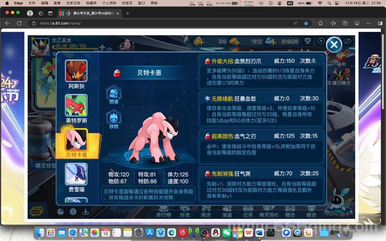
Task: Open the App Store from the Dock
Action: [x=150, y=232]
